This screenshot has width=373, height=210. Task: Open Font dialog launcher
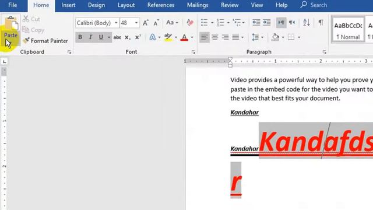click(x=193, y=52)
